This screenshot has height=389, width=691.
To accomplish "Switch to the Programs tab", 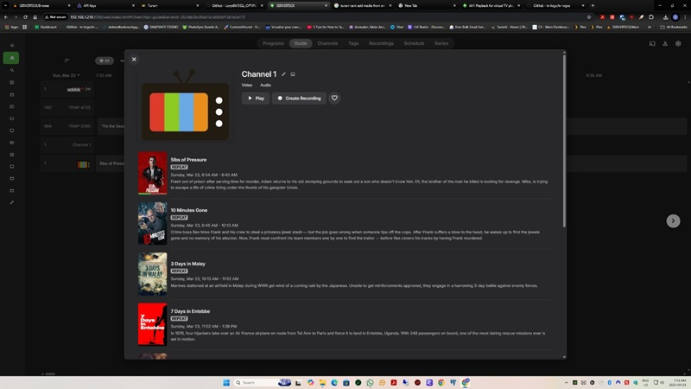I will (x=273, y=43).
